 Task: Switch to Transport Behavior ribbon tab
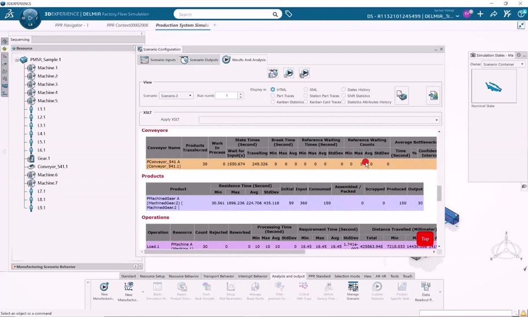click(x=218, y=276)
